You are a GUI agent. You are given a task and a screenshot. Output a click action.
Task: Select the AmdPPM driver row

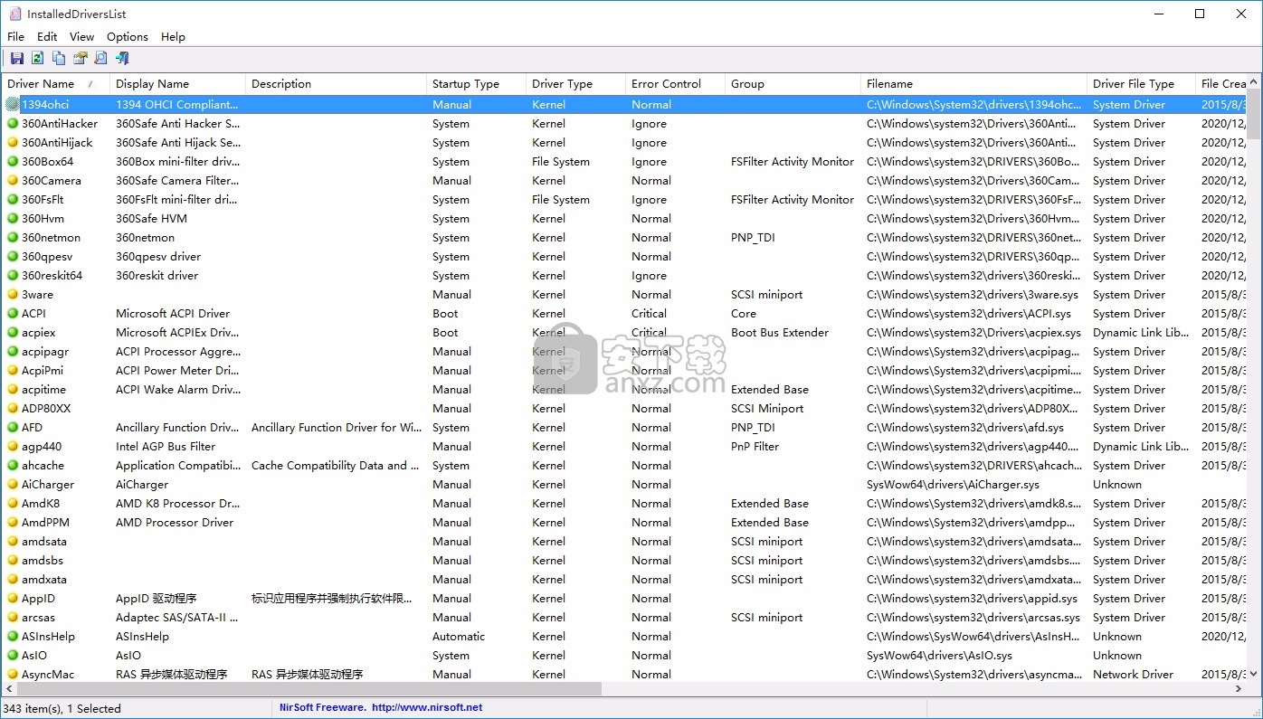coord(624,523)
